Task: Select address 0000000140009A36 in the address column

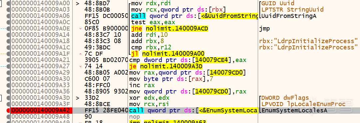Action: tap(41, 92)
